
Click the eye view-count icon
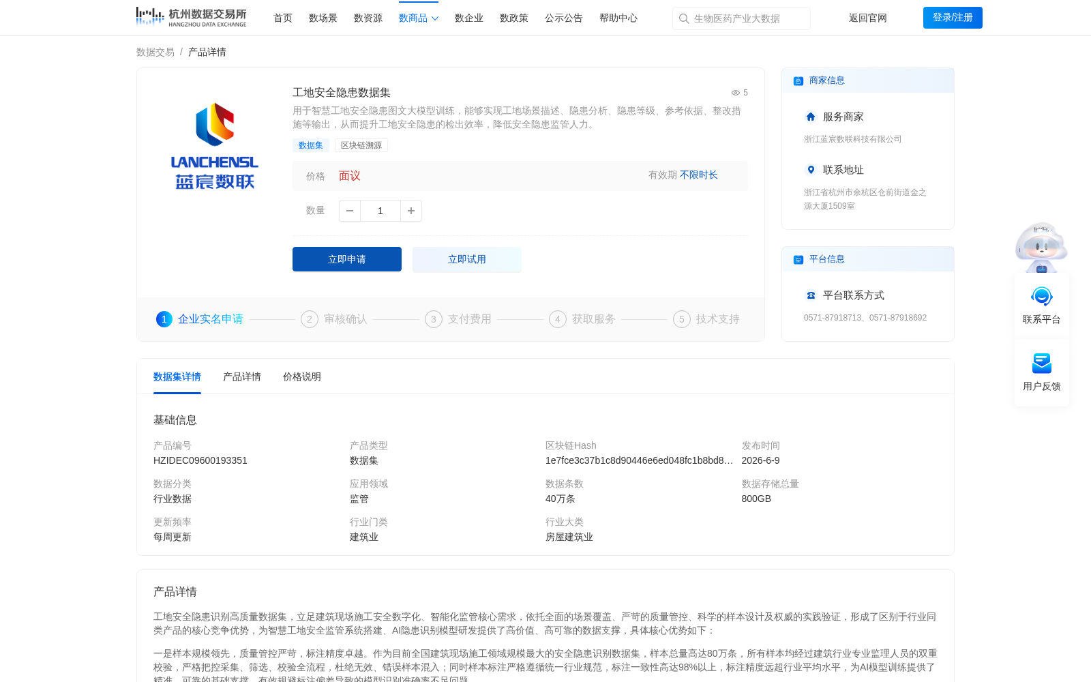(x=736, y=93)
